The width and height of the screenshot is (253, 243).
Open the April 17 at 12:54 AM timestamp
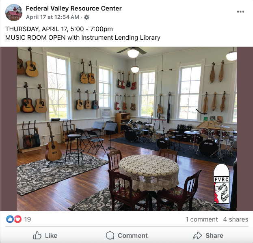tap(53, 17)
